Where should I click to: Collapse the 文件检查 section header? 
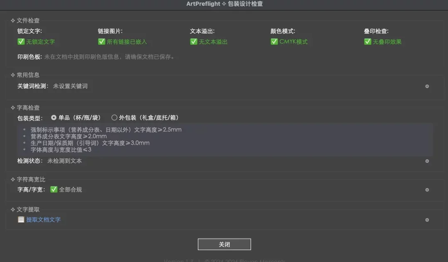pos(25,21)
